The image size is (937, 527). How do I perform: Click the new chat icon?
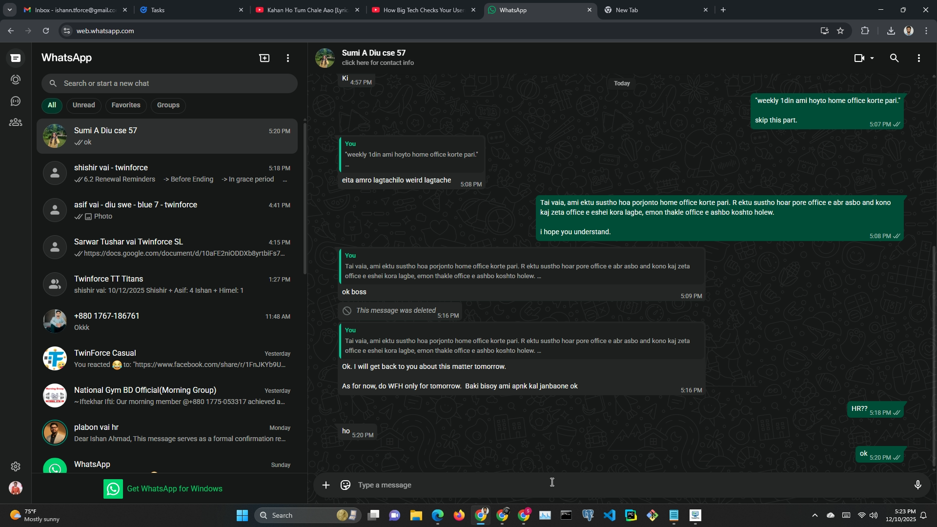[x=264, y=58]
